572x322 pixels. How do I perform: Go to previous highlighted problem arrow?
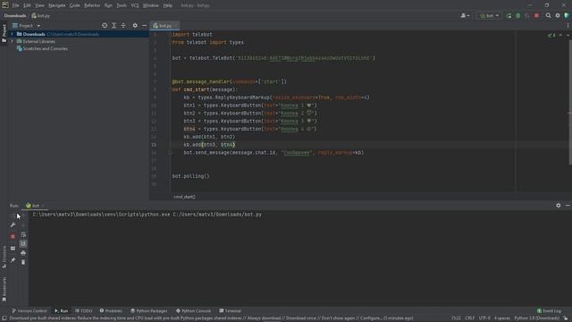(x=560, y=36)
